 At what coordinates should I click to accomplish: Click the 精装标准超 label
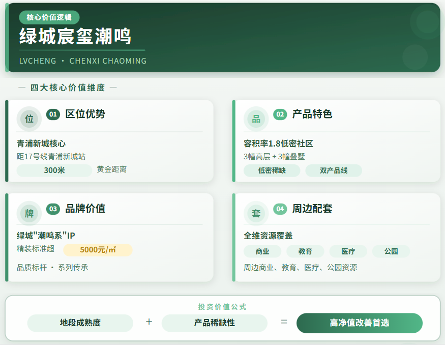(x=36, y=249)
